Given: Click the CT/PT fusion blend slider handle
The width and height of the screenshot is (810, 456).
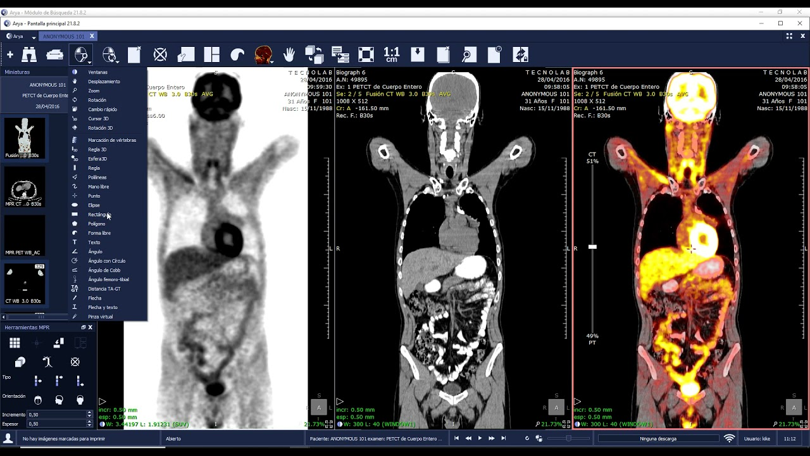Looking at the screenshot, I should point(592,247).
